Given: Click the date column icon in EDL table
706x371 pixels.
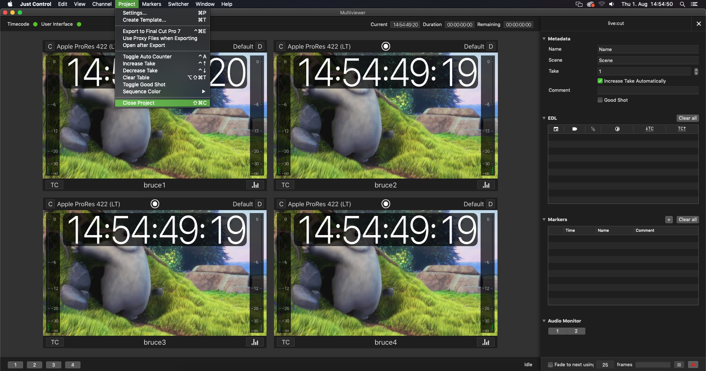Looking at the screenshot, I should click(x=556, y=129).
